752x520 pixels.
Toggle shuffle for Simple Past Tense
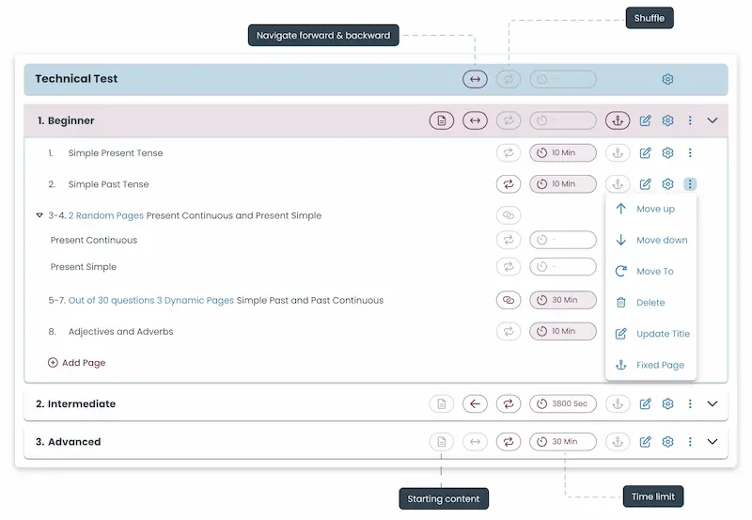[509, 183]
